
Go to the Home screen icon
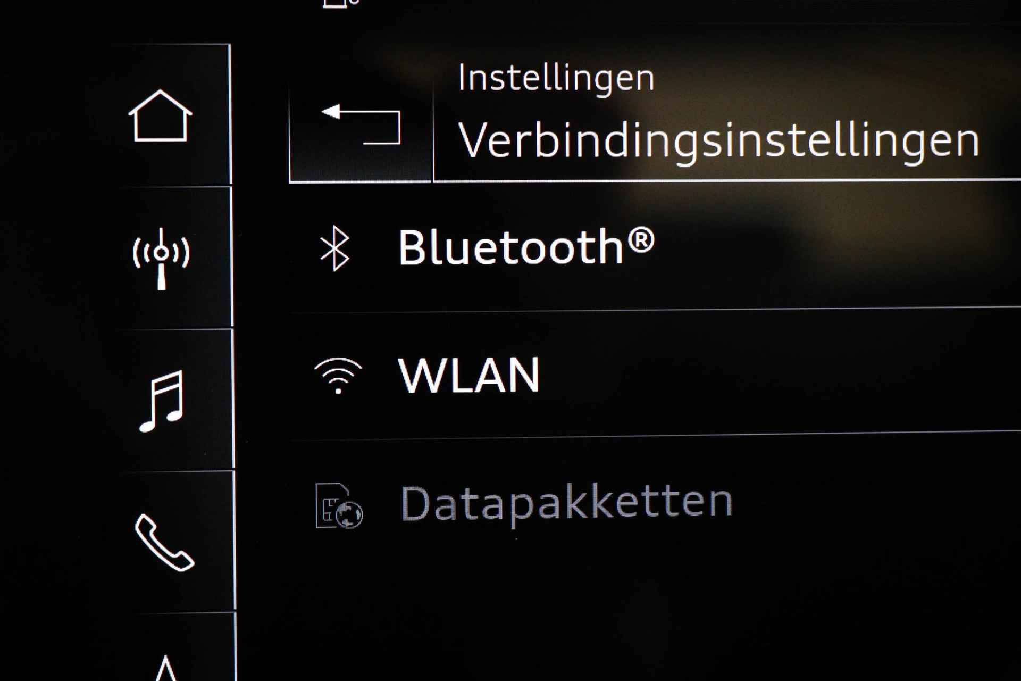tap(160, 116)
